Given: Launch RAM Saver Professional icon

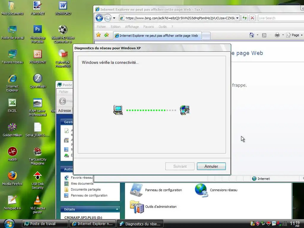Looking at the screenshot, I should pos(37,107).
